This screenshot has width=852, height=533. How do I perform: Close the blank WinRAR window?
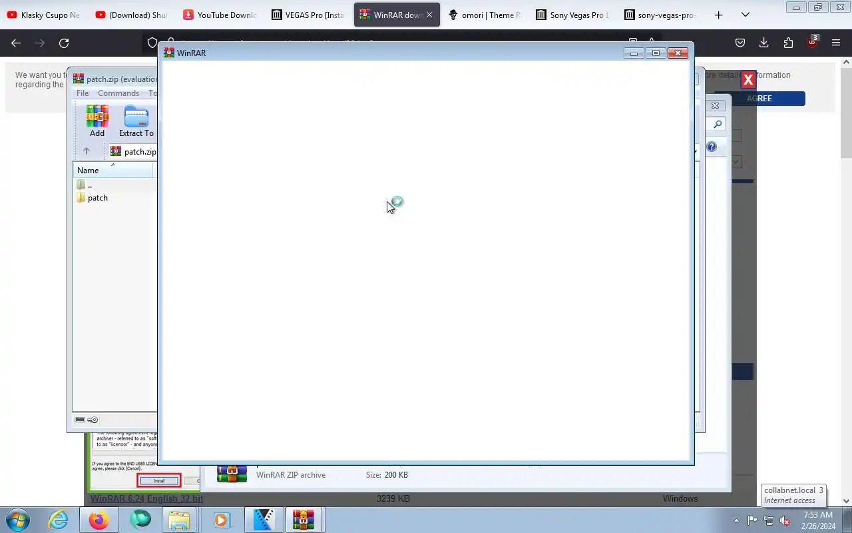pos(678,53)
